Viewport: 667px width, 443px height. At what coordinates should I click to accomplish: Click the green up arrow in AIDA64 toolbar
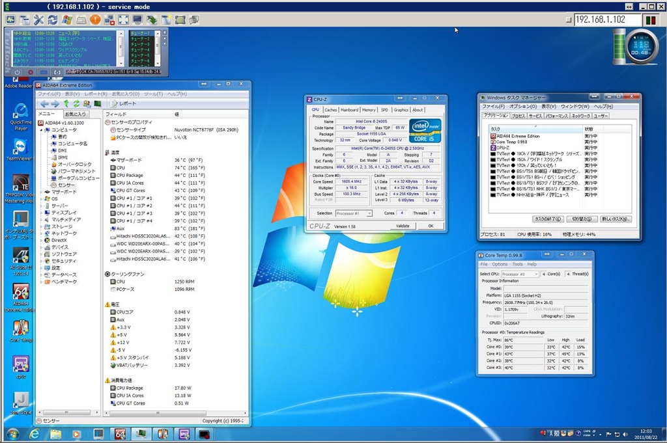click(x=66, y=103)
